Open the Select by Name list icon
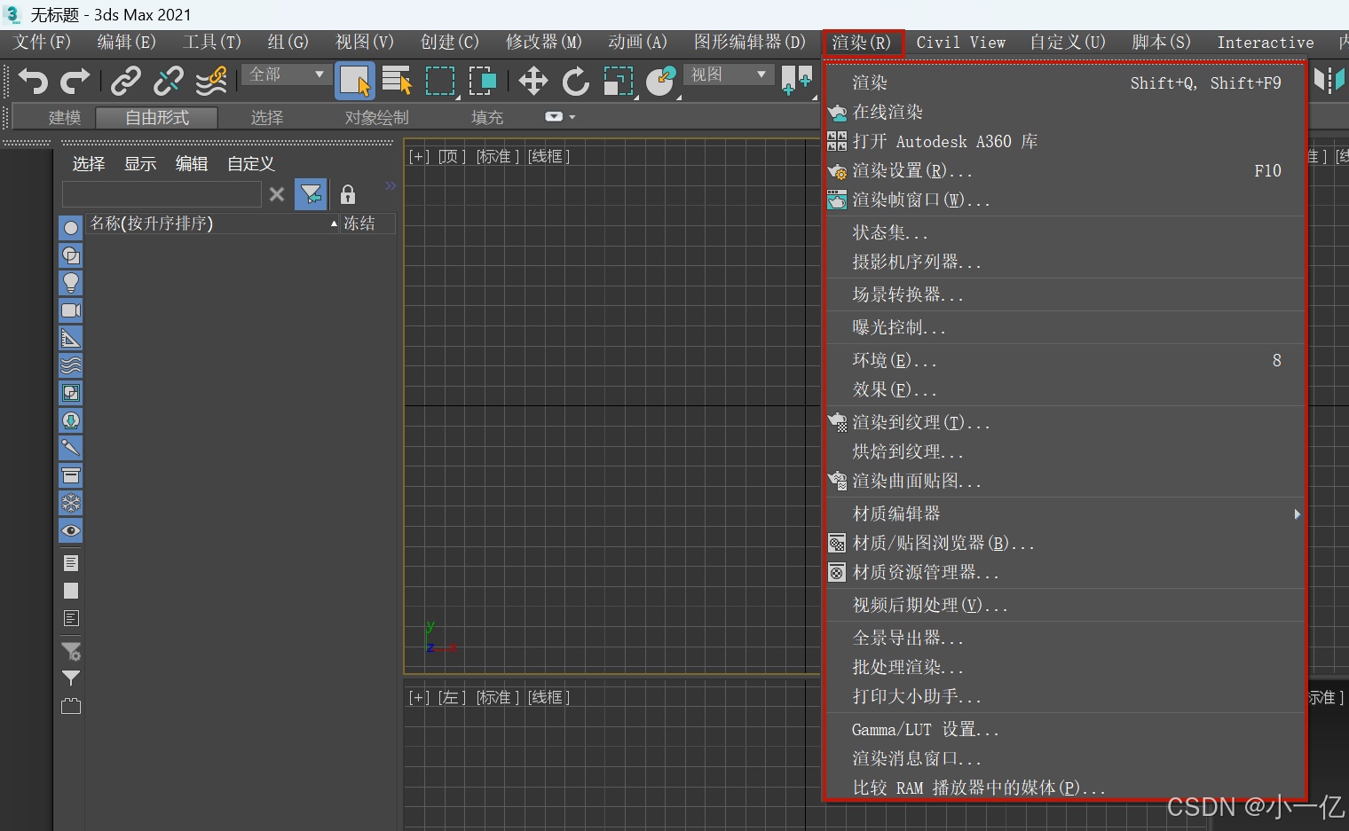This screenshot has width=1349, height=831. [397, 81]
